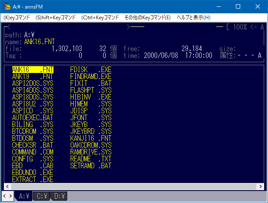Screen dimensions: 268x203
Task: Select file FINDRAMD.EXE
Action: coord(91,76)
